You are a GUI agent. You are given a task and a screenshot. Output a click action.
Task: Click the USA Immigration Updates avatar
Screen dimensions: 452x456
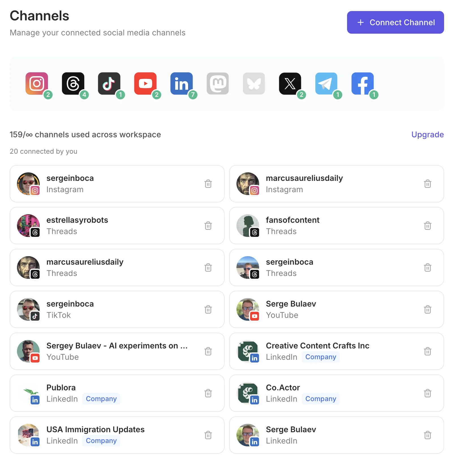(x=28, y=435)
